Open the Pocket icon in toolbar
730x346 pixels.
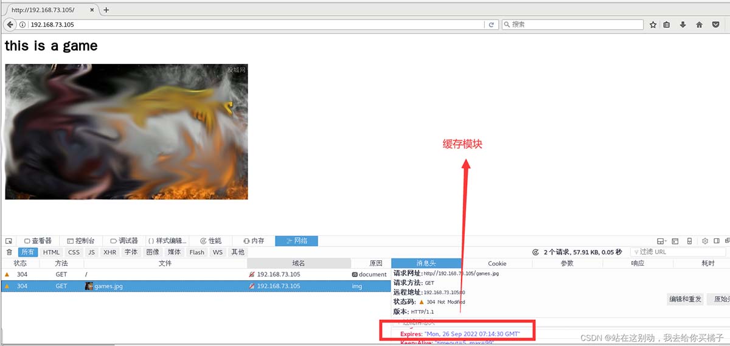(x=715, y=25)
